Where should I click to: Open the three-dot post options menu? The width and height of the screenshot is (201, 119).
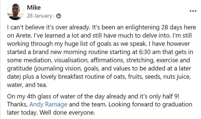tap(193, 11)
